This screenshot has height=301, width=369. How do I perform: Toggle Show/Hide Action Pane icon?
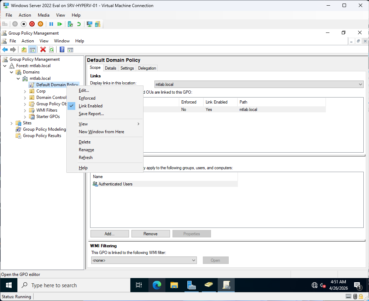[70, 49]
